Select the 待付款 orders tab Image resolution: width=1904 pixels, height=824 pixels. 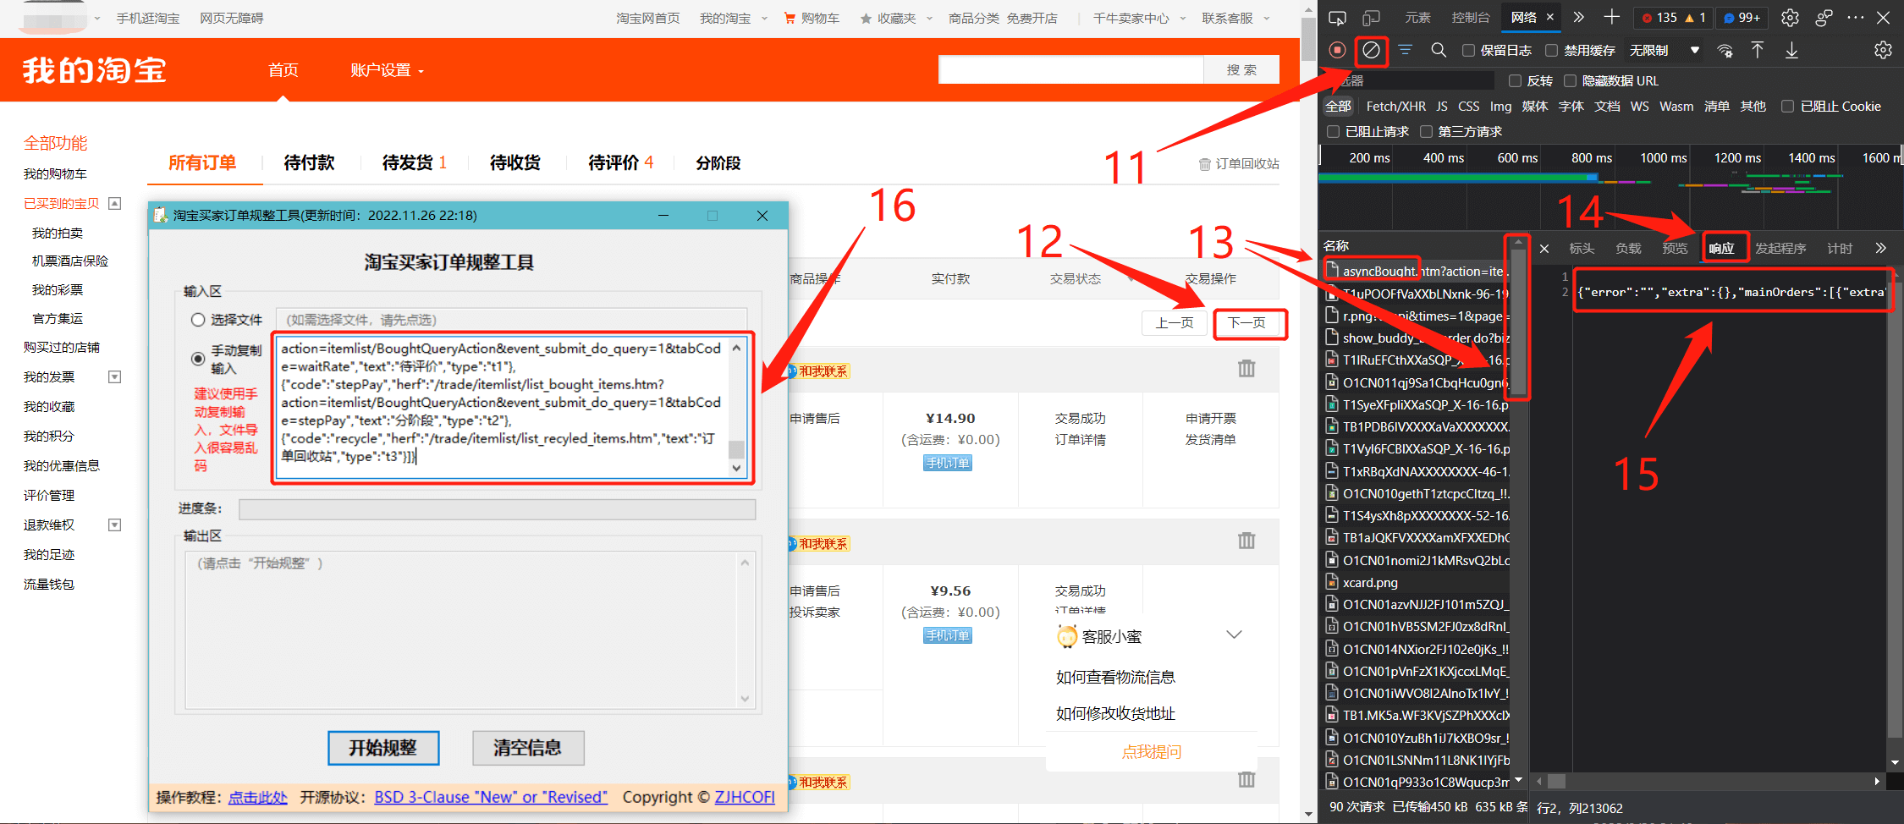coord(309,162)
